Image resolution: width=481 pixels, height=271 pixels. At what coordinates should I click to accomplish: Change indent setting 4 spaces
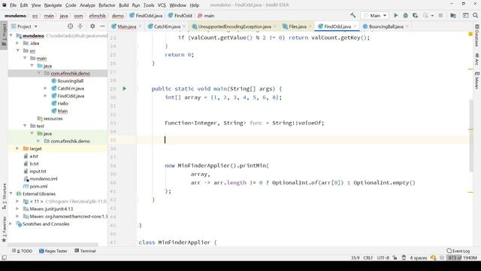tap(418, 257)
